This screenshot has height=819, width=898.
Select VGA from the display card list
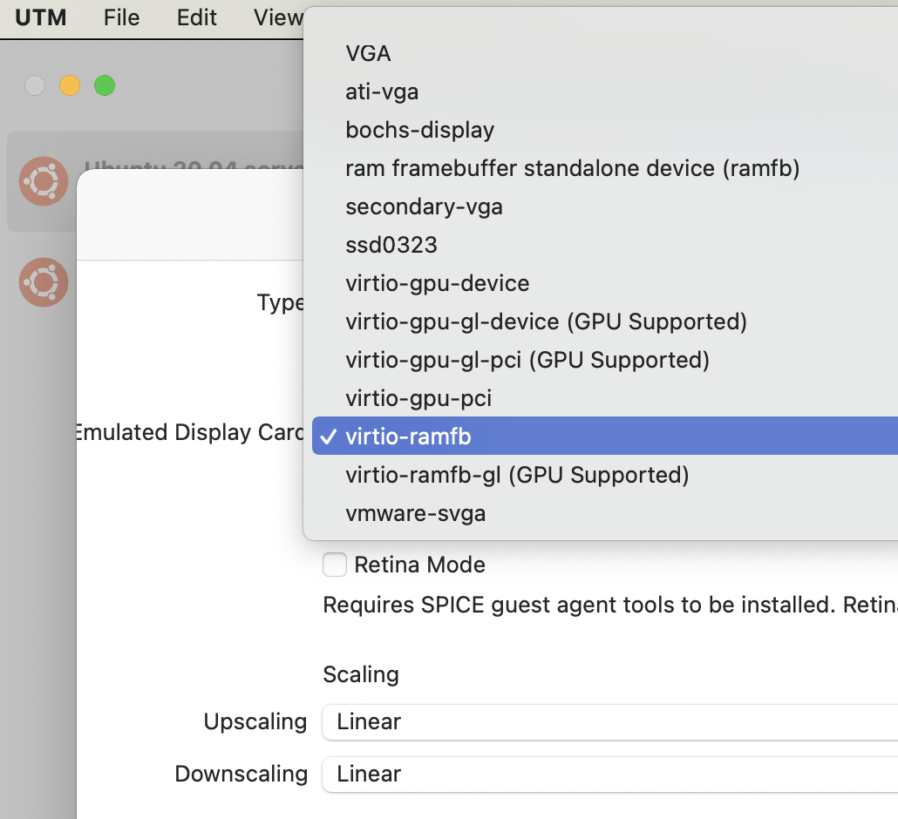(368, 53)
